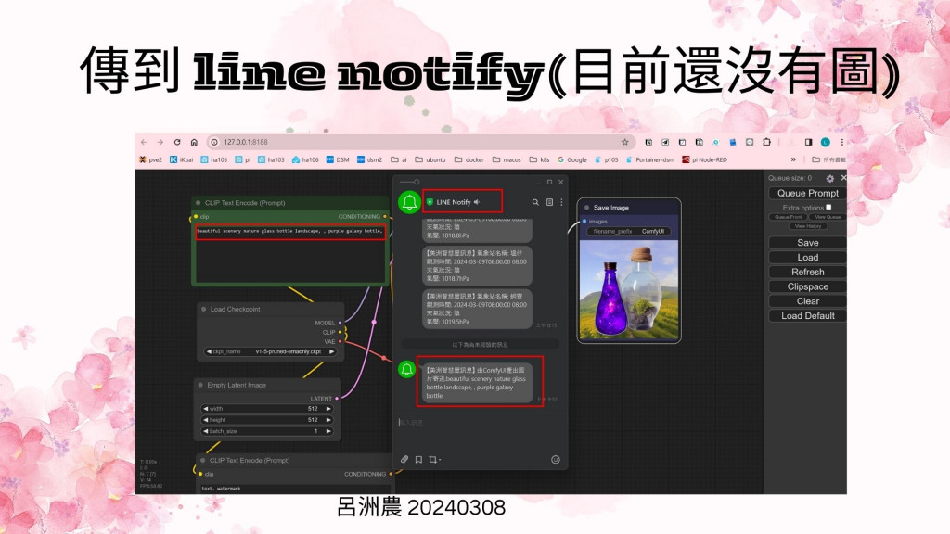Open the browser side panel icon
Screen dimensions: 950x534
[808, 142]
